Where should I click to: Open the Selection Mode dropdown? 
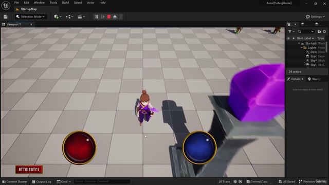[31, 16]
